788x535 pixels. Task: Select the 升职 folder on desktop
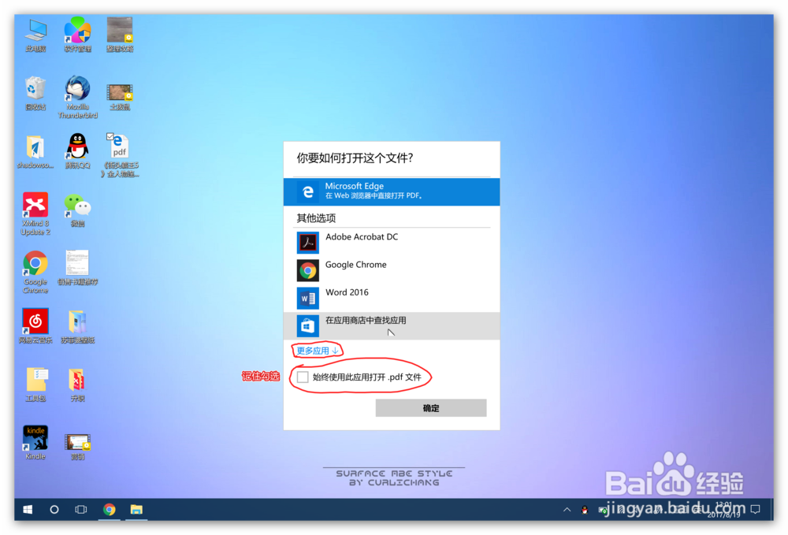(77, 385)
